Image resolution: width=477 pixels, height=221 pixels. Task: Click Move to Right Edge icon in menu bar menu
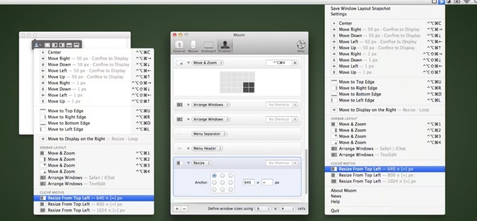334,88
